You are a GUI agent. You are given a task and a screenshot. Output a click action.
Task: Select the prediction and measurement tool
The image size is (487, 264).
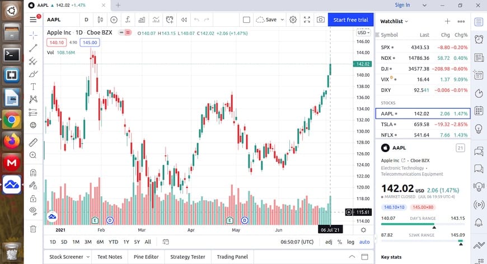tap(33, 112)
